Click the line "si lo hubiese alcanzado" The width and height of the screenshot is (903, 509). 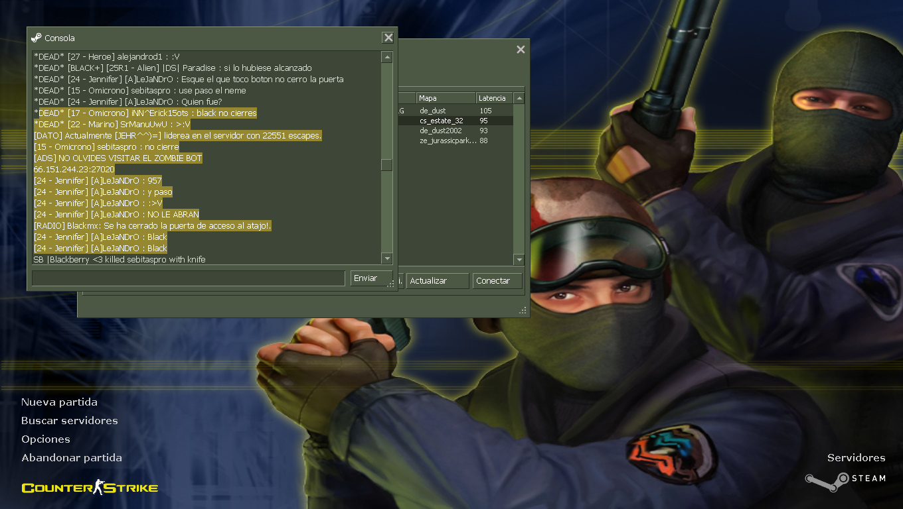[x=173, y=68]
